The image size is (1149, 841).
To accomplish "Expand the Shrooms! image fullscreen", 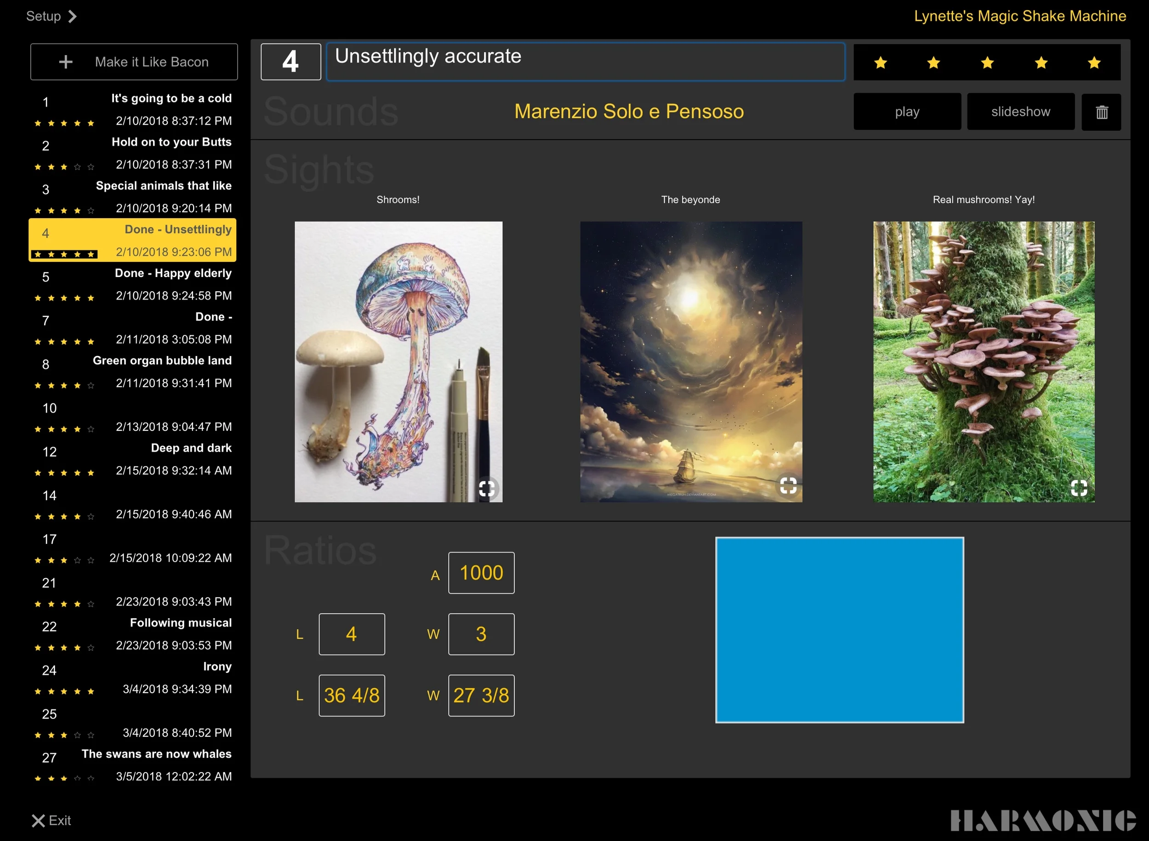I will coord(487,488).
